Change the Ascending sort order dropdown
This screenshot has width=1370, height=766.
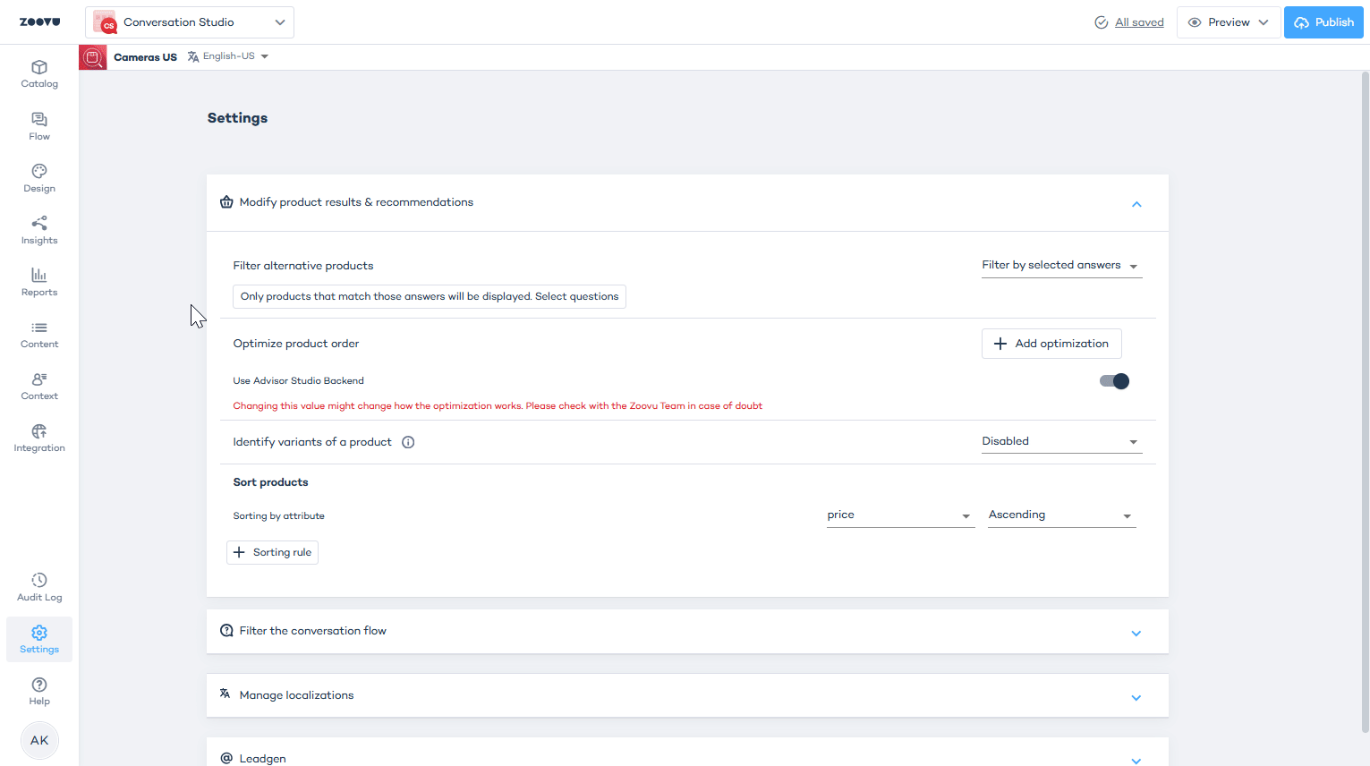(x=1060, y=515)
